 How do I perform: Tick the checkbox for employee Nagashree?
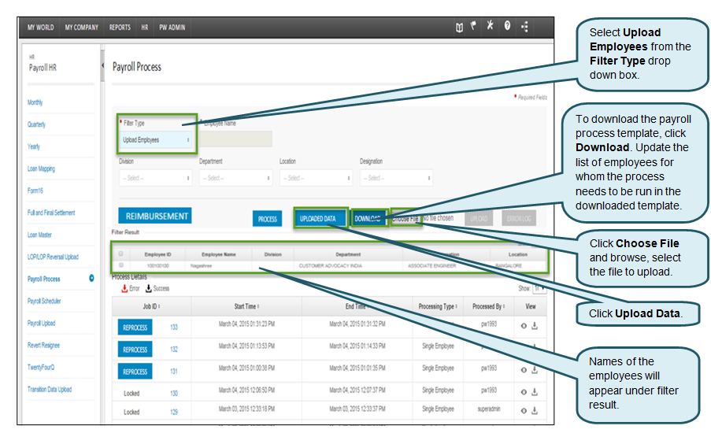pos(120,265)
